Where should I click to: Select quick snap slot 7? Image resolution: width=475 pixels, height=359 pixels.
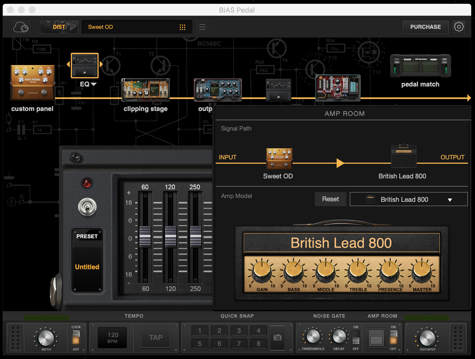[x=239, y=344]
